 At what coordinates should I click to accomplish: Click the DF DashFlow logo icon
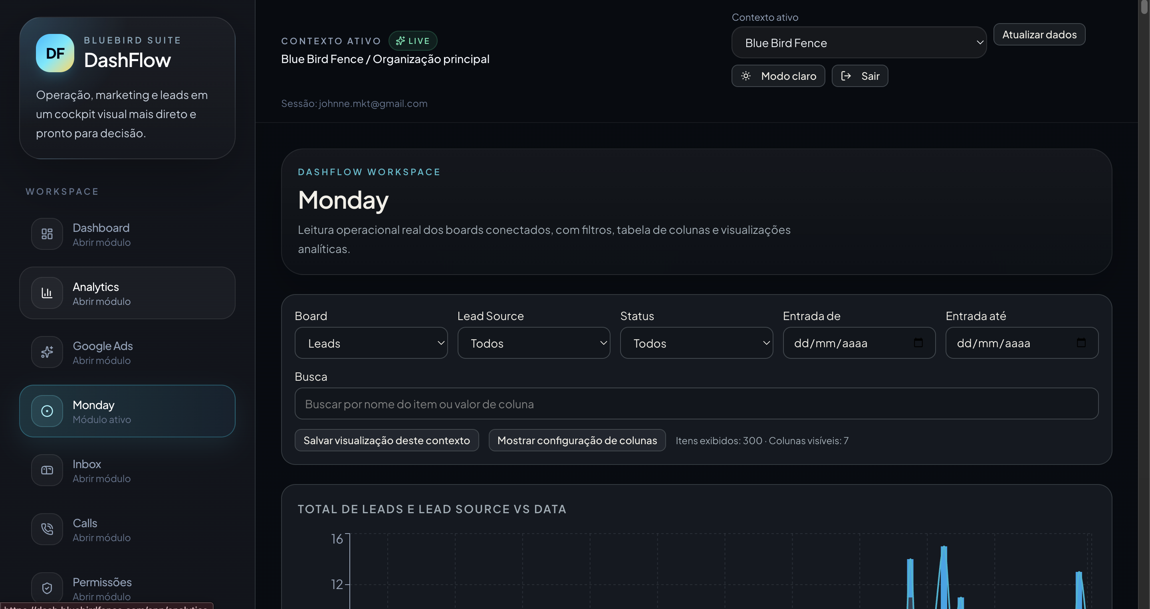55,53
